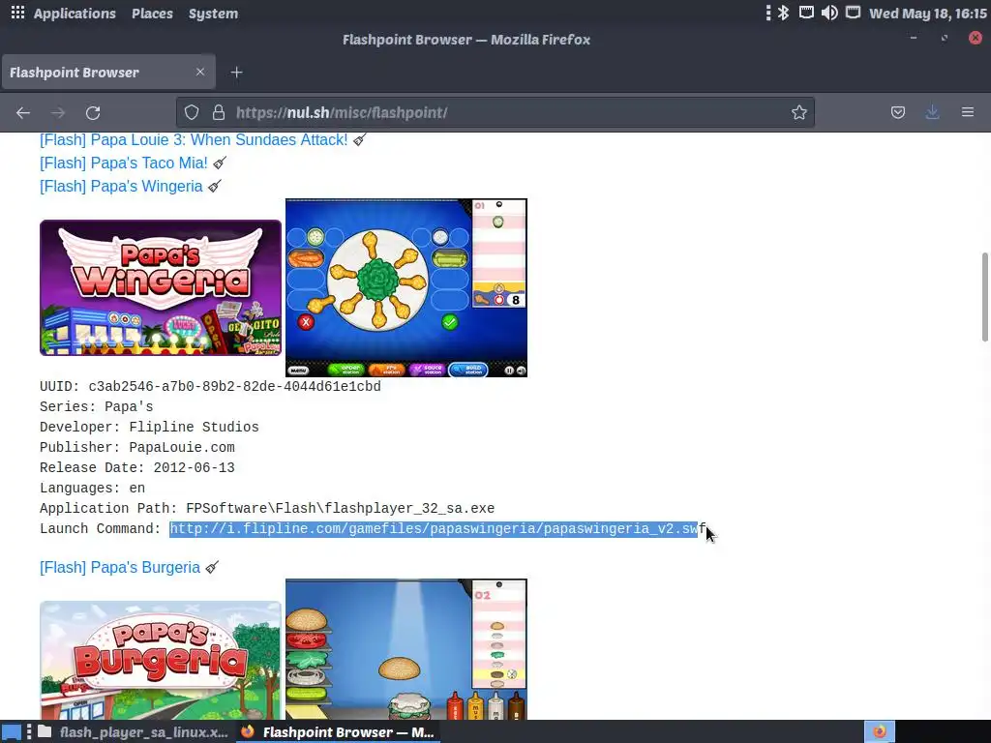Select Flashpoint Browser taskbar window button
Image resolution: width=991 pixels, height=743 pixels.
point(338,732)
